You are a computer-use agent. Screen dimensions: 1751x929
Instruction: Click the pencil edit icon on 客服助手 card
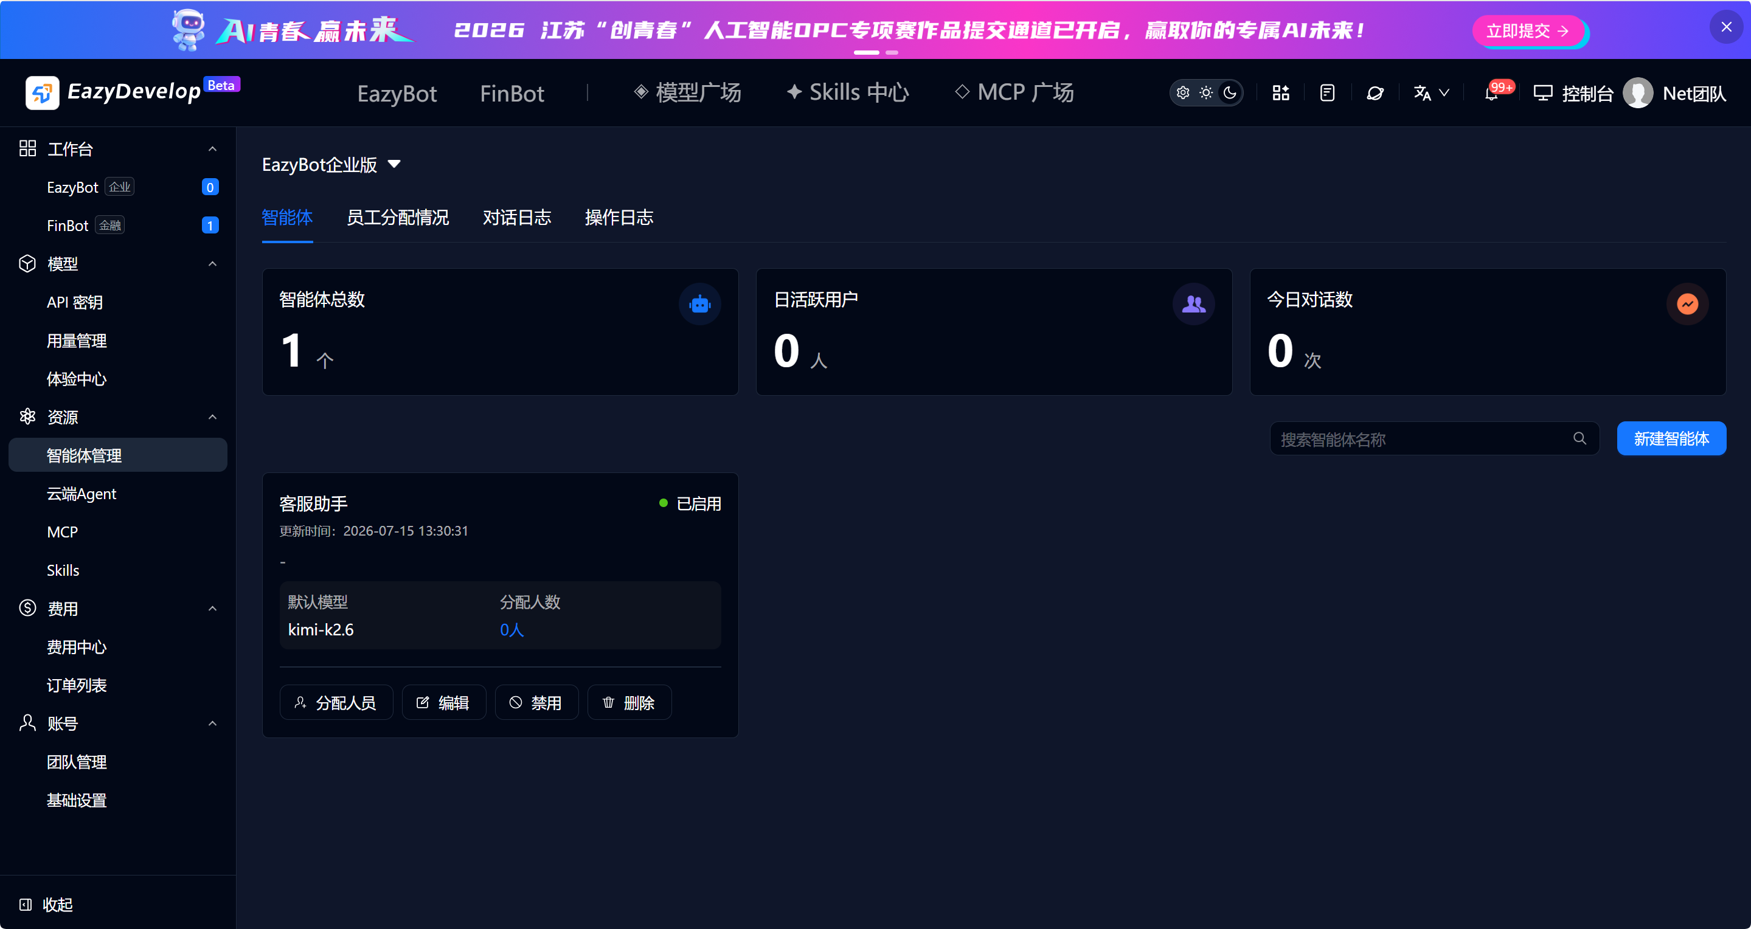(423, 702)
